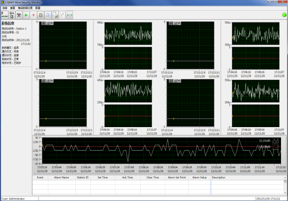Click the calculator-like icon in toolbar
The image size is (288, 201).
pos(41,15)
